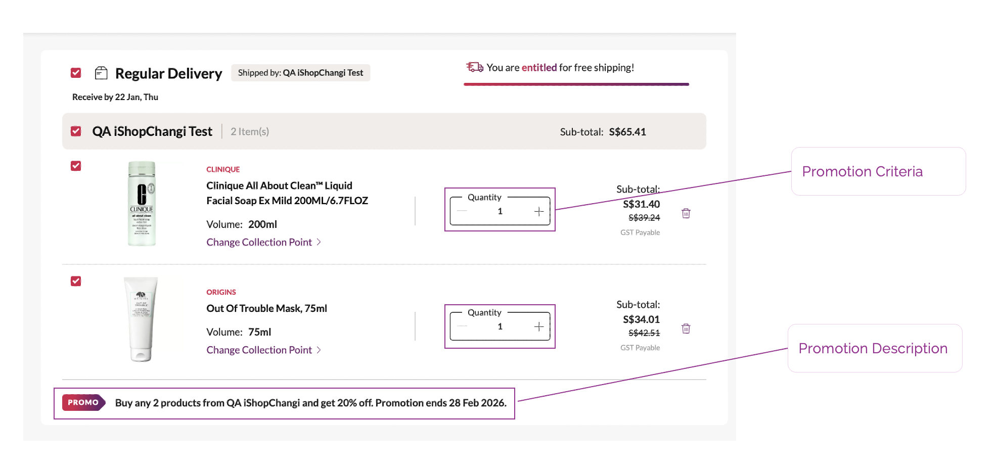This screenshot has height=470, width=996.
Task: Click the free shipping progress bar
Action: point(576,84)
